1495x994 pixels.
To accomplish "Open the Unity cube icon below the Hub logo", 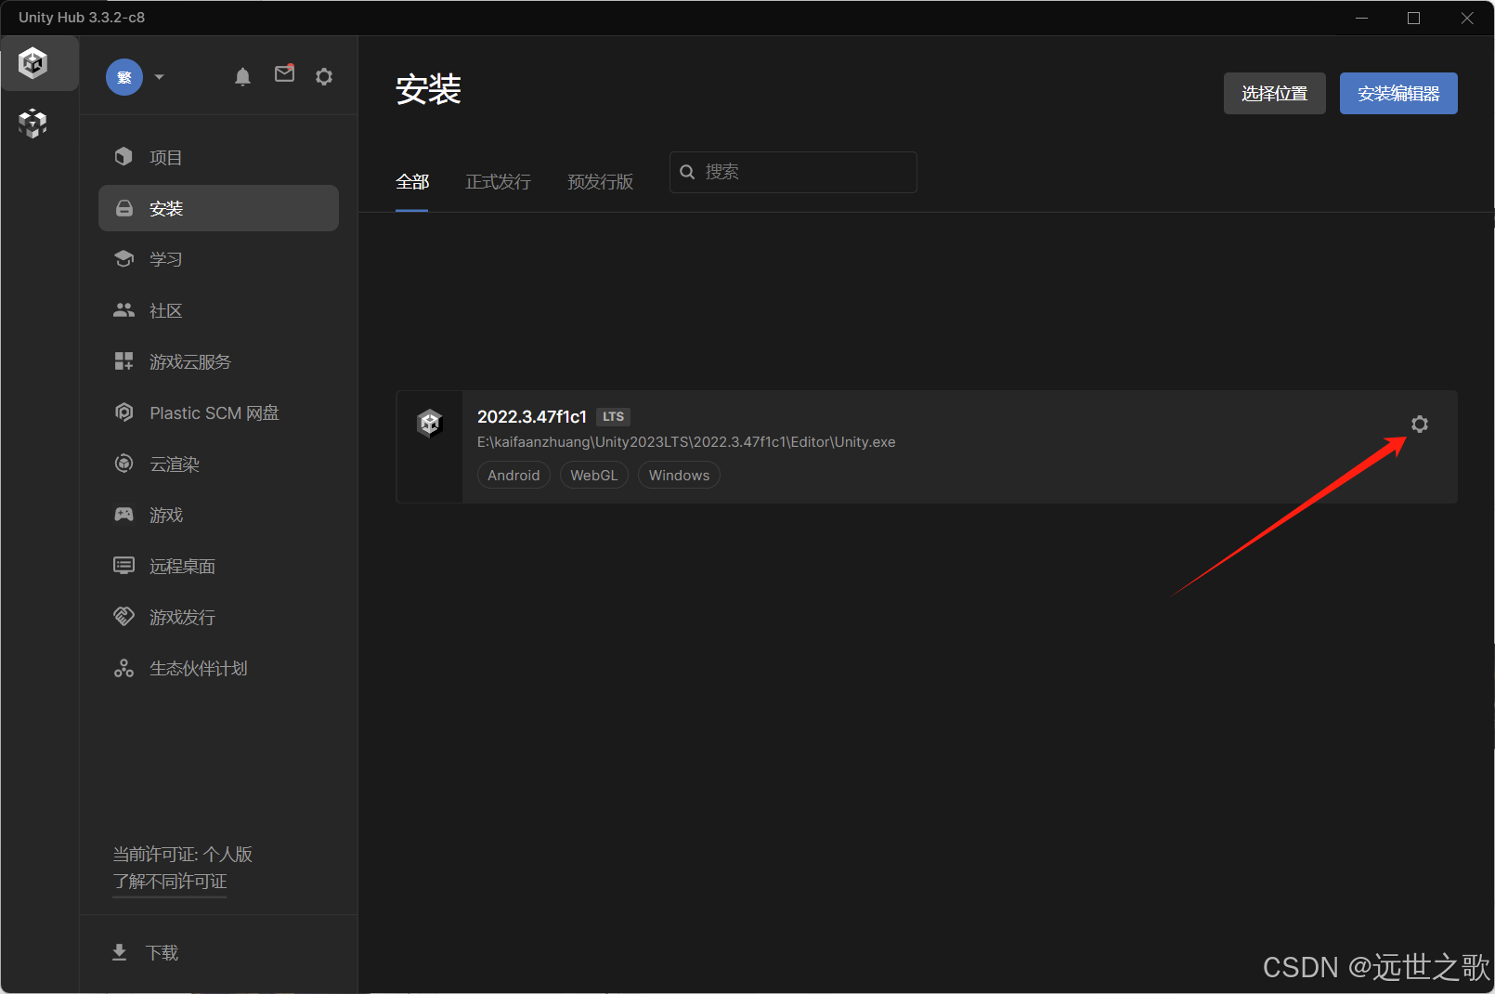I will (x=33, y=123).
